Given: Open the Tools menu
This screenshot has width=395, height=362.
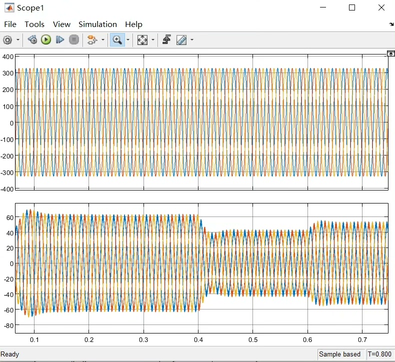Looking at the screenshot, I should [x=34, y=24].
